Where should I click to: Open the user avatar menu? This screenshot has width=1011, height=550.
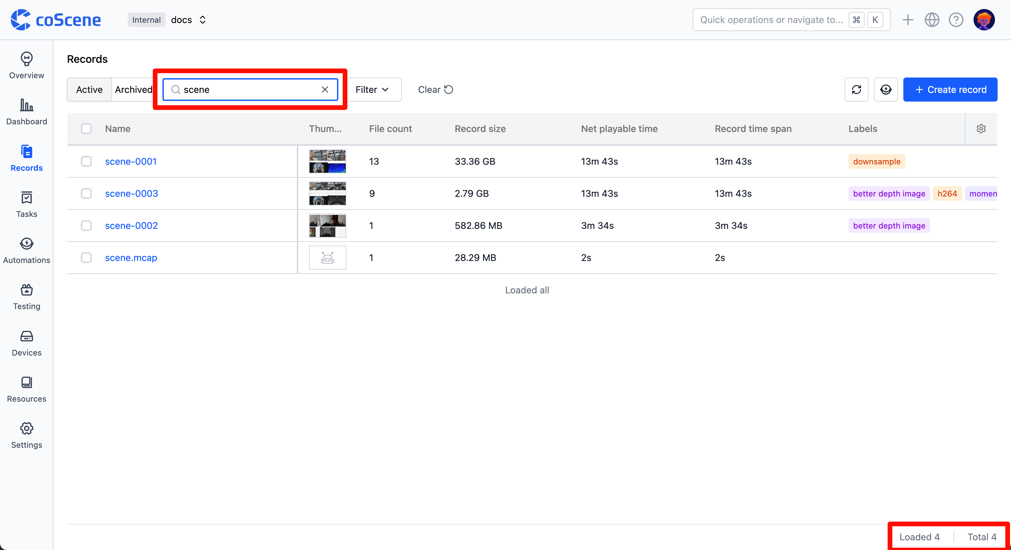[x=984, y=20]
